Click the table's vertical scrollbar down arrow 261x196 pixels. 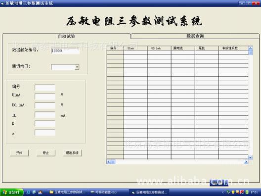tap(250, 157)
